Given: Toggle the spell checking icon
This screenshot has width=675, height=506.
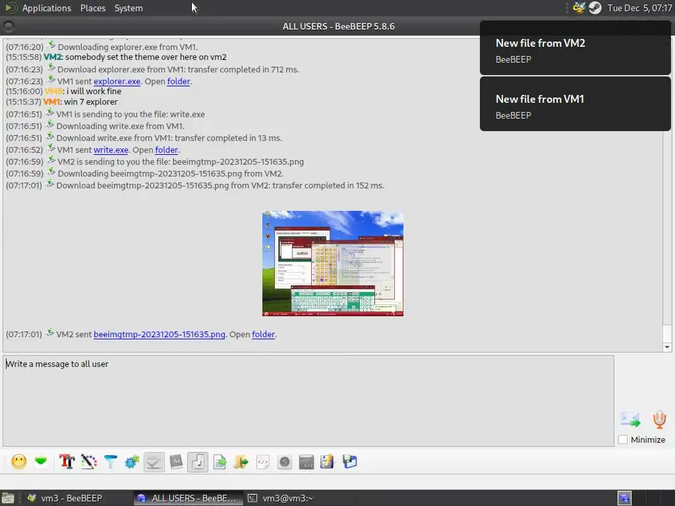Looking at the screenshot, I should pos(154,462).
